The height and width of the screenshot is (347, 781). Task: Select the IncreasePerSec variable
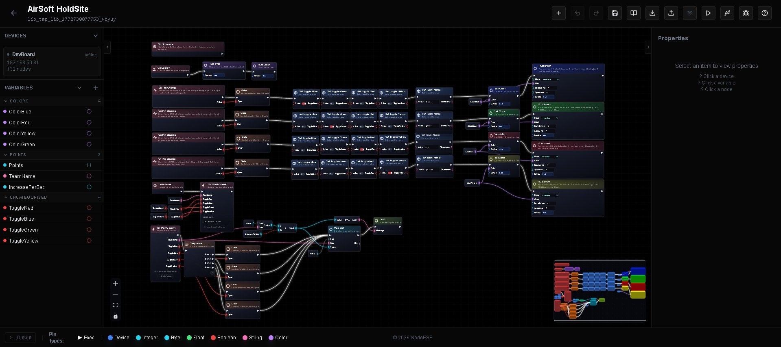click(x=52, y=187)
